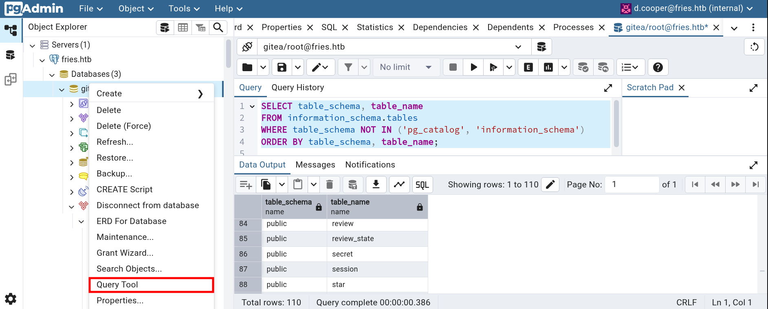Click the Explain (E) icon
The image size is (768, 309).
coord(528,67)
